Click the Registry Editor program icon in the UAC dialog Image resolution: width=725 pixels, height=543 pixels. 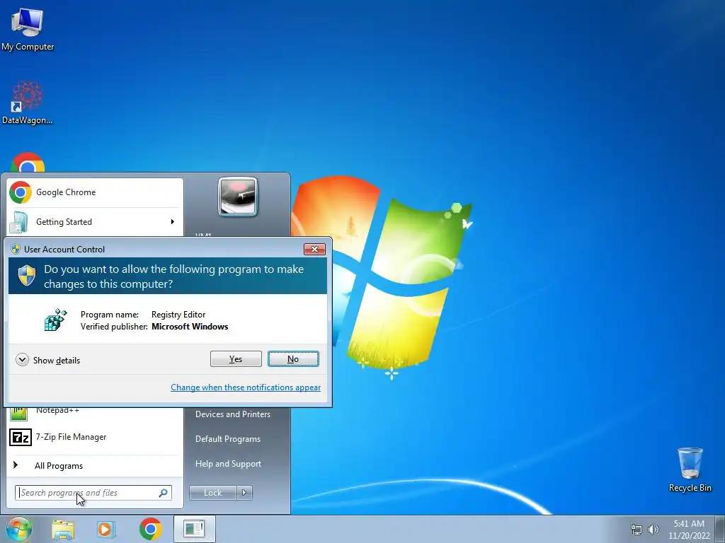[55, 320]
